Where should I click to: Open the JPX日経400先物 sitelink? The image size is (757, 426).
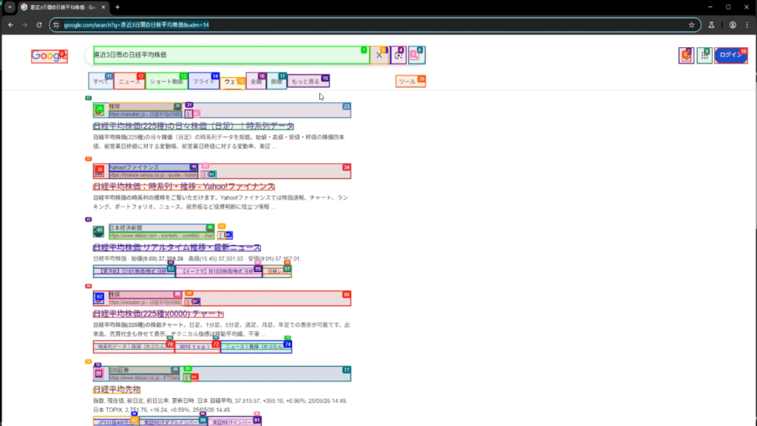[x=116, y=422]
